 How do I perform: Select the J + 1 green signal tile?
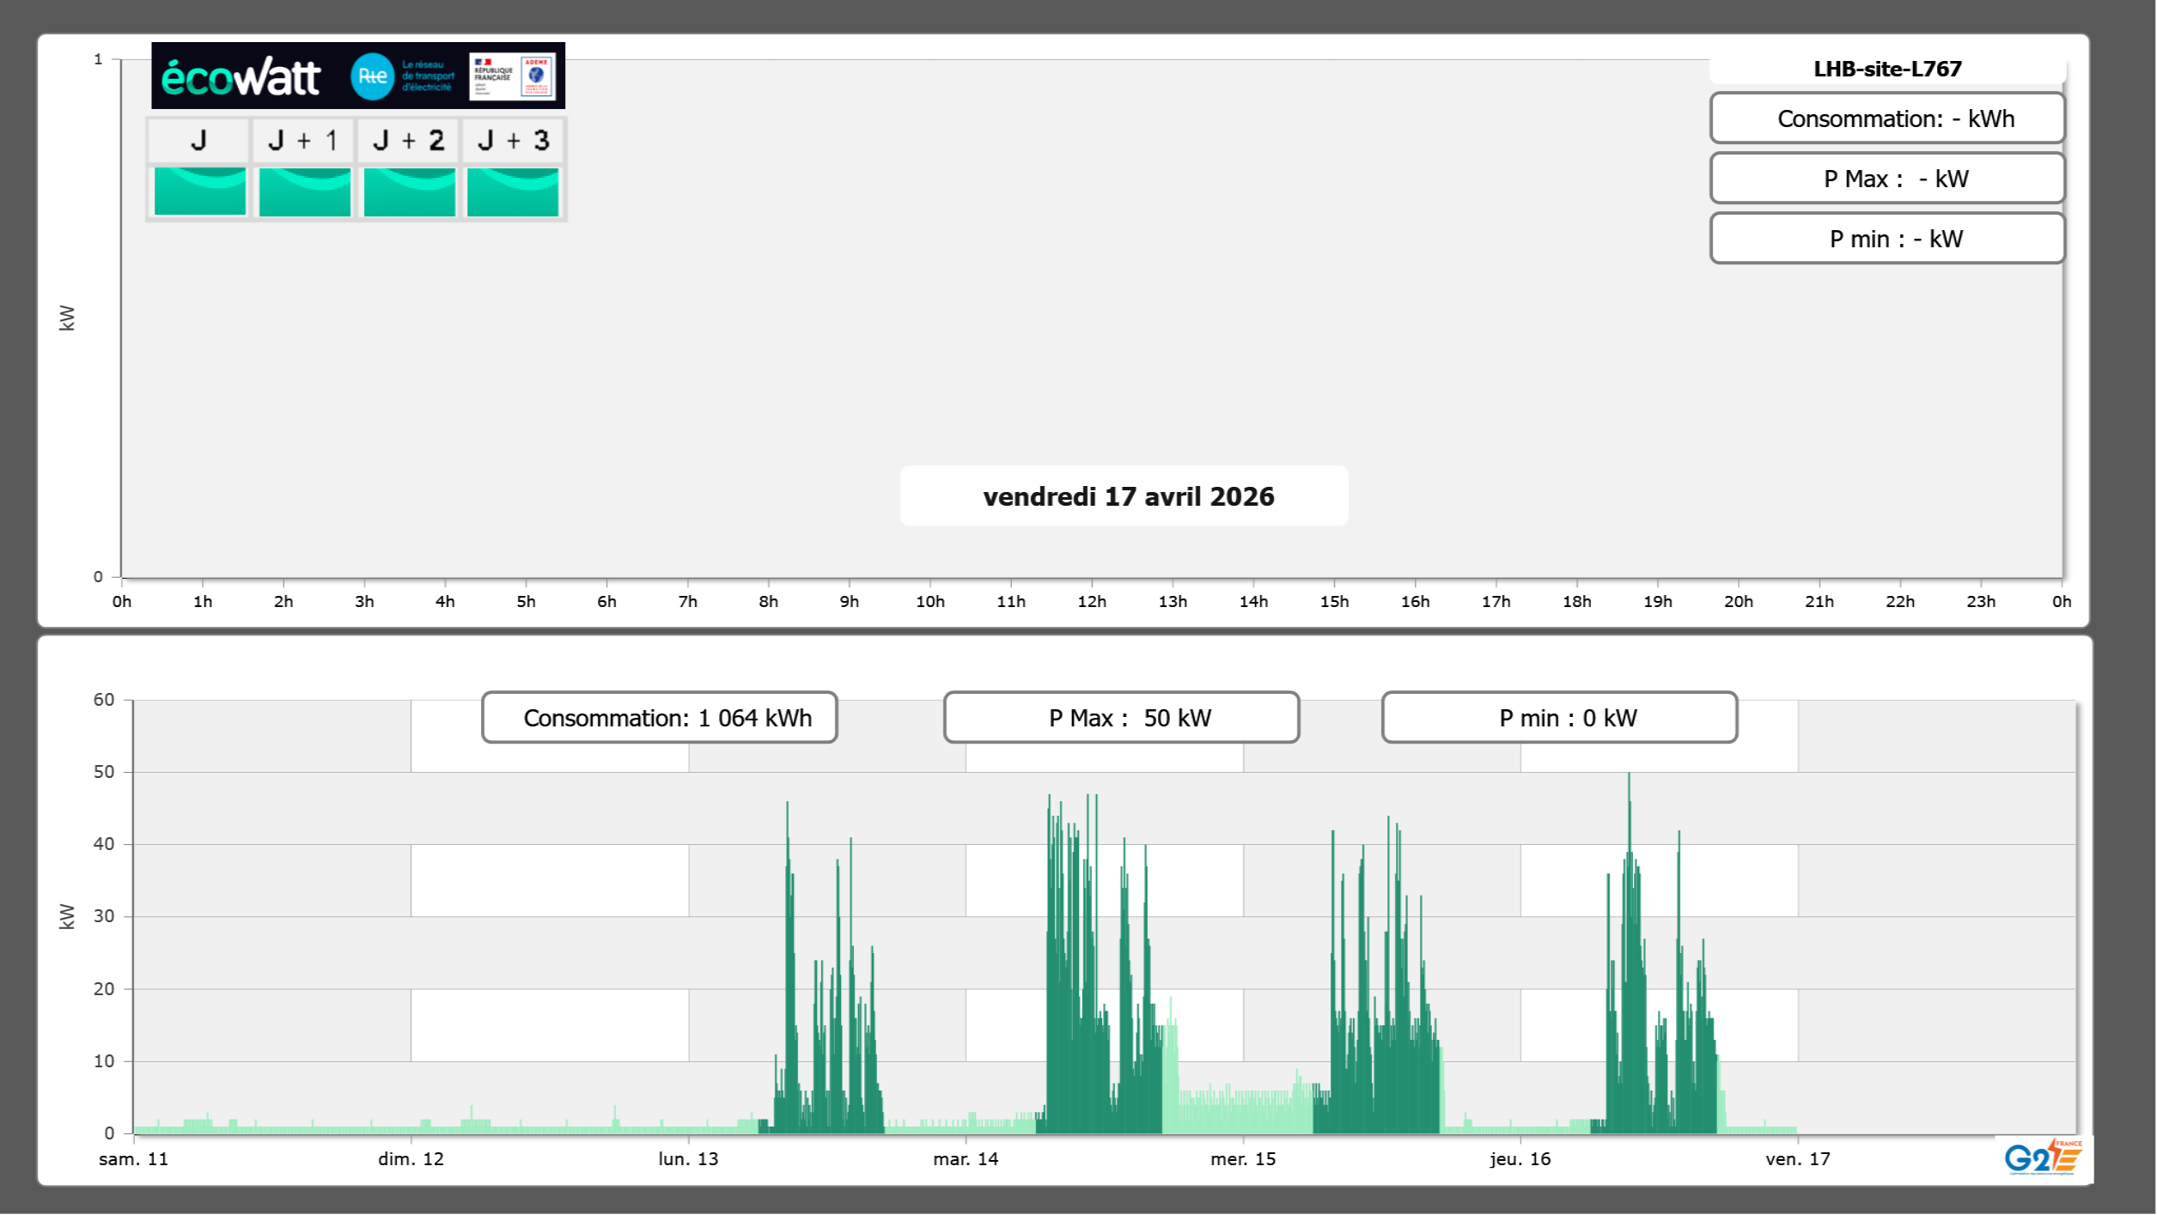[304, 191]
